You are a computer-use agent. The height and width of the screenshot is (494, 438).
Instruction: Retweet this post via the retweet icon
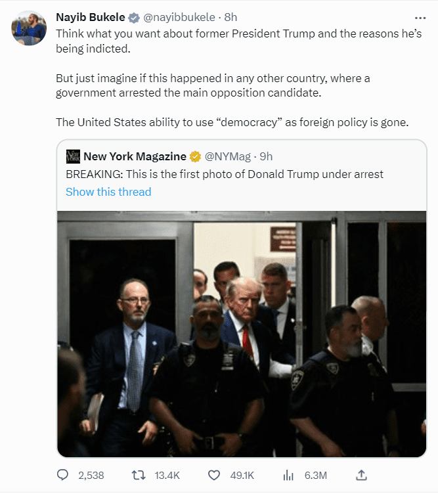pyautogui.click(x=138, y=475)
